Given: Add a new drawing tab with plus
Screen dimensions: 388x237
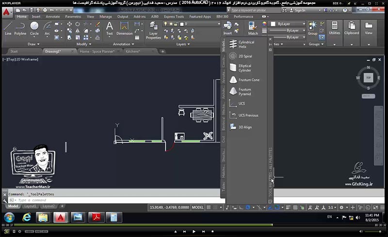Looking at the screenshot, I should click(x=162, y=51).
